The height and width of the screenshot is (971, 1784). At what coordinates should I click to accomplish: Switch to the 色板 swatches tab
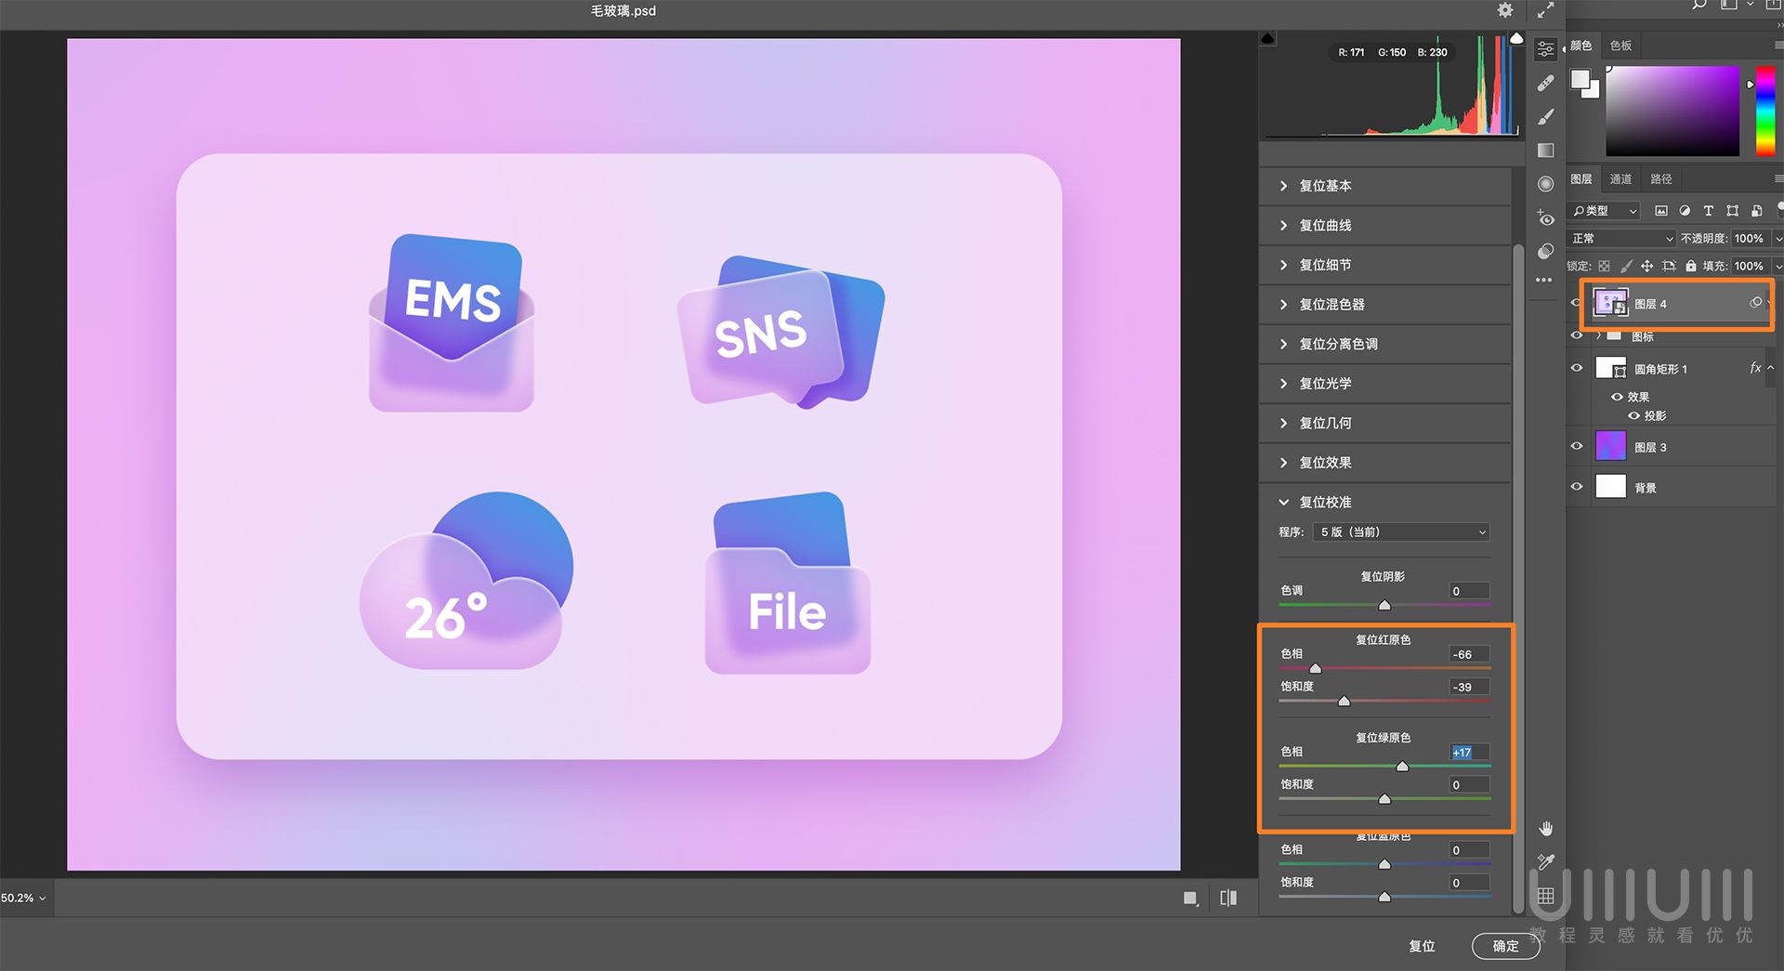1620,46
